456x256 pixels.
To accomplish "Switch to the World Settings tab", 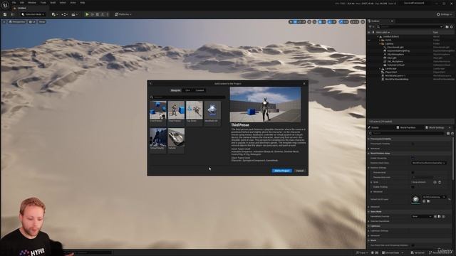I will click(x=436, y=128).
